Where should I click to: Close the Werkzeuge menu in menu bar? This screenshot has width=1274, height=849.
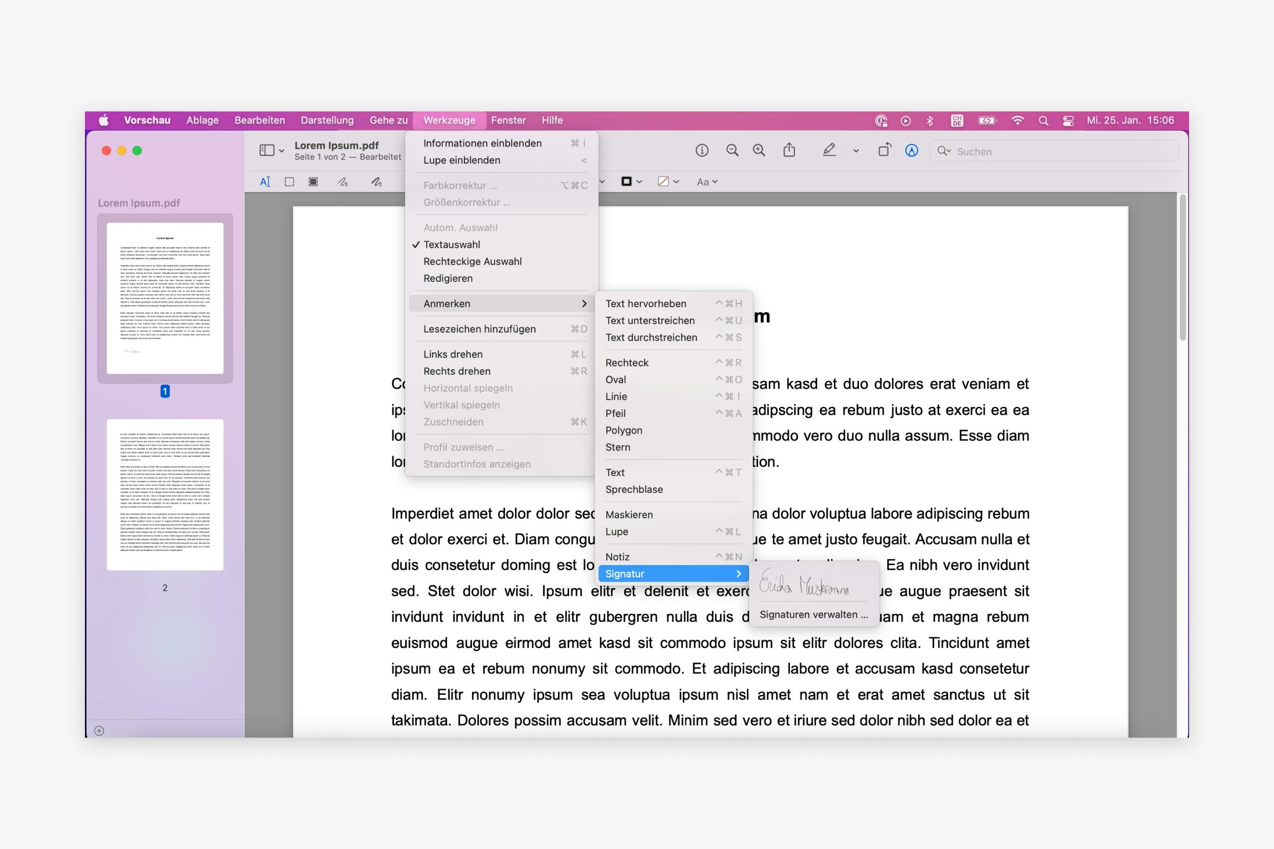click(x=449, y=120)
